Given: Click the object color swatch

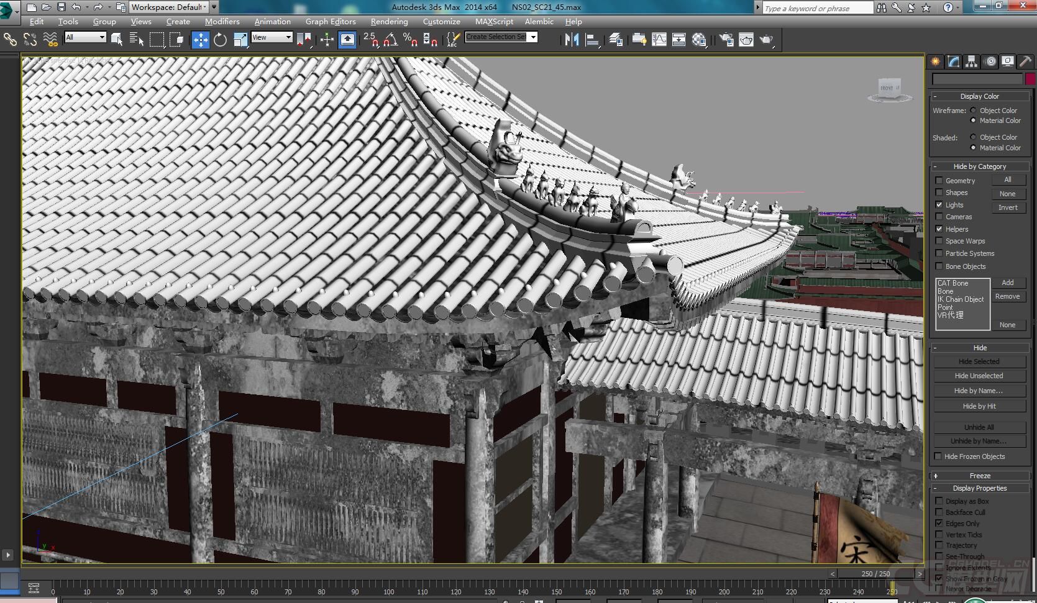Looking at the screenshot, I should pos(1030,79).
